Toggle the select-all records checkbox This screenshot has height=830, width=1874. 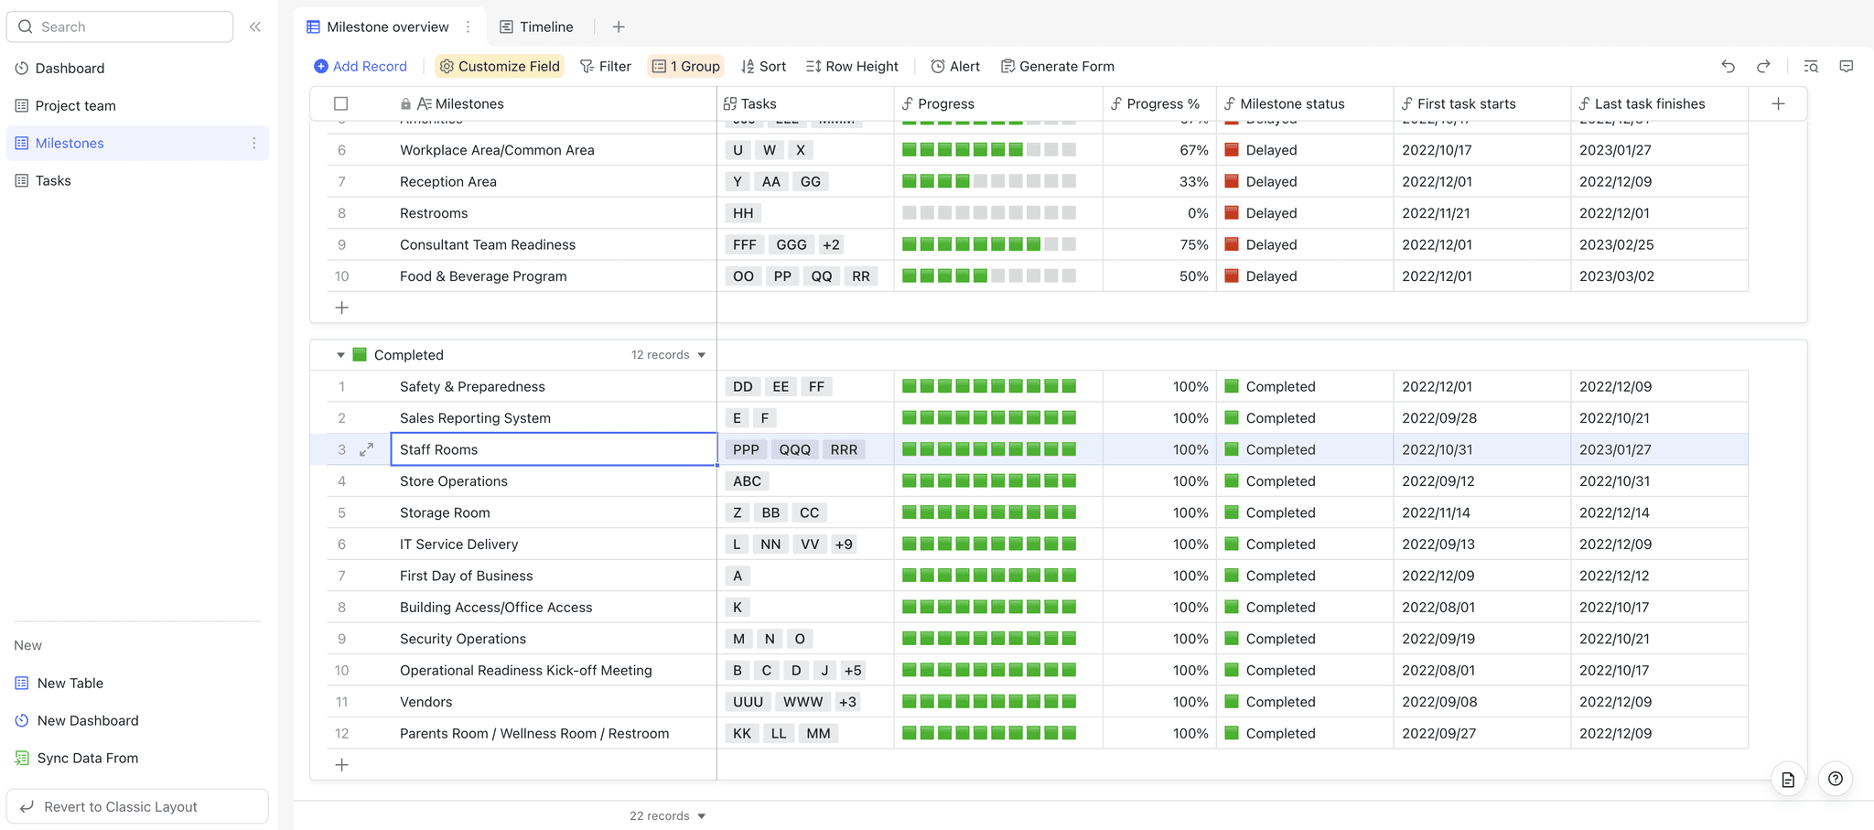[341, 103]
